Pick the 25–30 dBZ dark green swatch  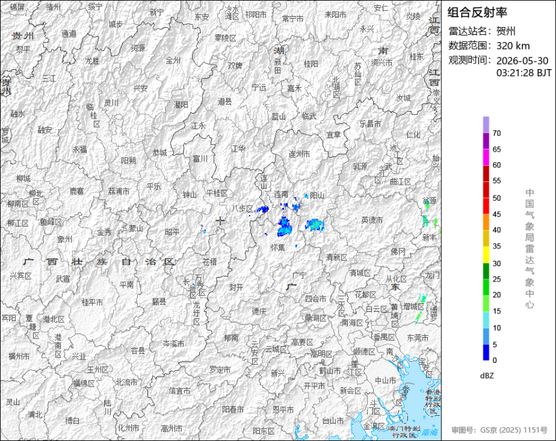click(x=486, y=271)
